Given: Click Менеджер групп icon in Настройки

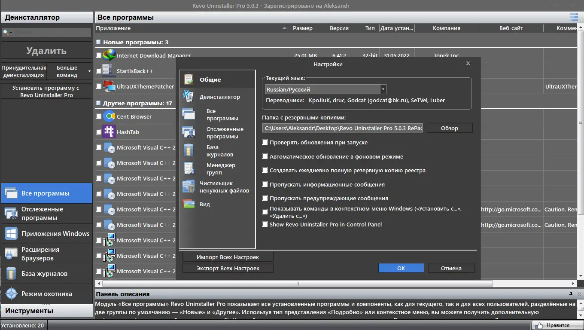Looking at the screenshot, I should (189, 168).
